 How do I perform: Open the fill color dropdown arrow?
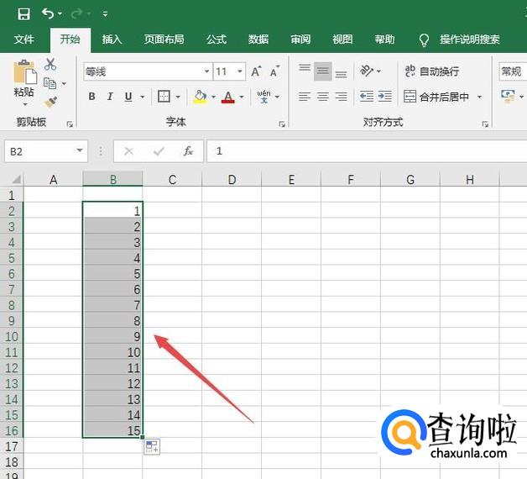pyautogui.click(x=213, y=97)
